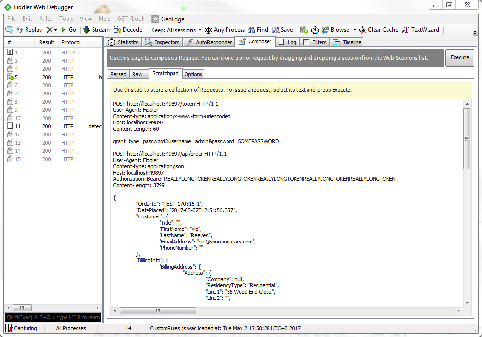Click the POST /token request line

165,104
